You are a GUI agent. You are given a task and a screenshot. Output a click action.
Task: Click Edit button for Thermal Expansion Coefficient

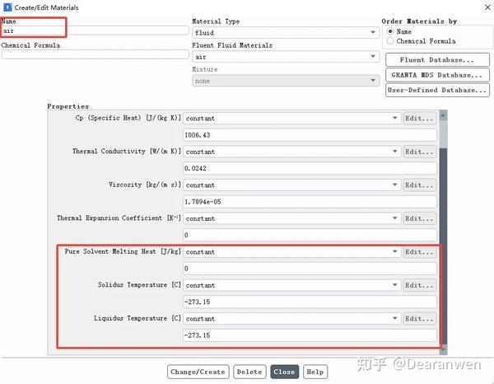tap(420, 218)
